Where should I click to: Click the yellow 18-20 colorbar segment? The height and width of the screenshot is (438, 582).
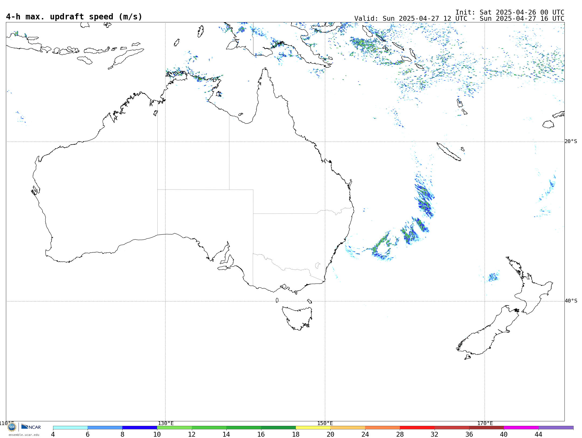tap(313, 428)
